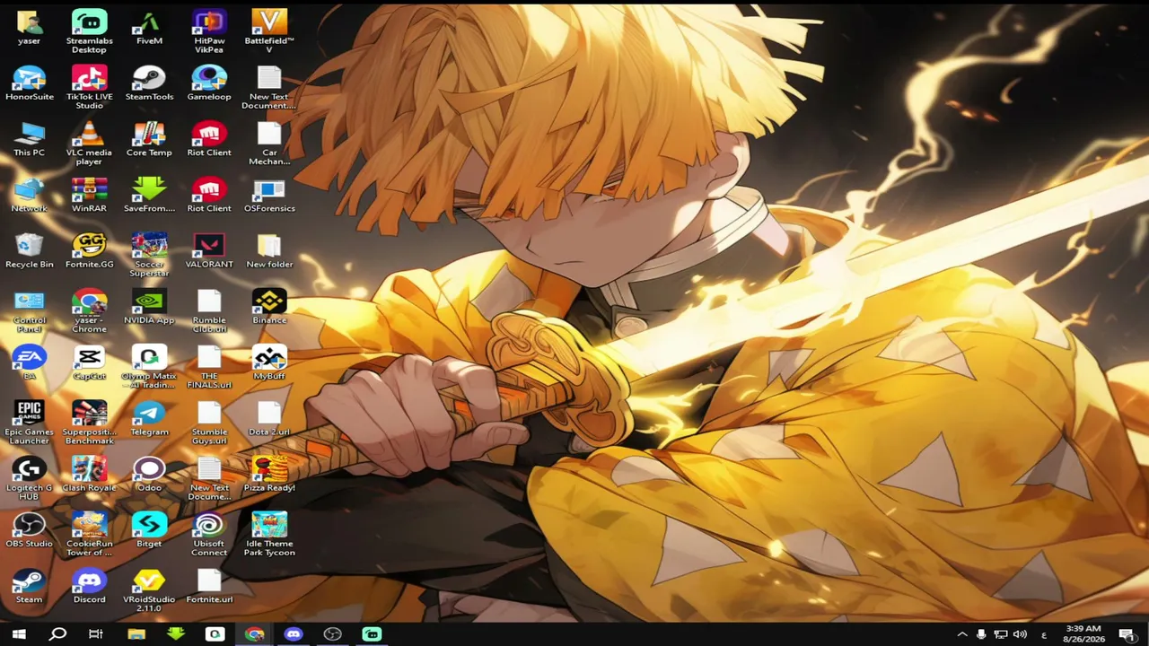The image size is (1149, 646).
Task: Click the Bitget desktop icon
Action: (149, 528)
